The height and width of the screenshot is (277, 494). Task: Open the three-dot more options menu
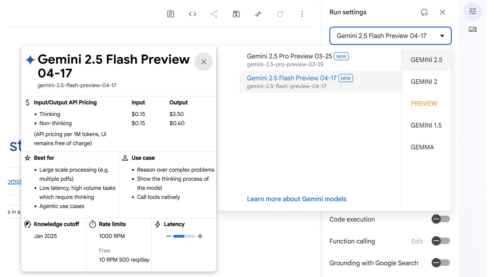pyautogui.click(x=302, y=14)
